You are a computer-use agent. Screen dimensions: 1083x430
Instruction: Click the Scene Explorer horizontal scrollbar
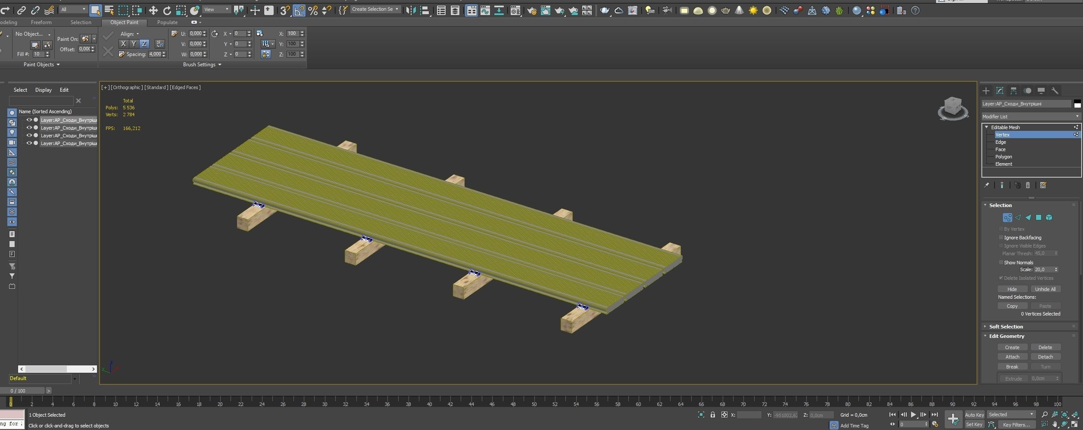tap(57, 369)
